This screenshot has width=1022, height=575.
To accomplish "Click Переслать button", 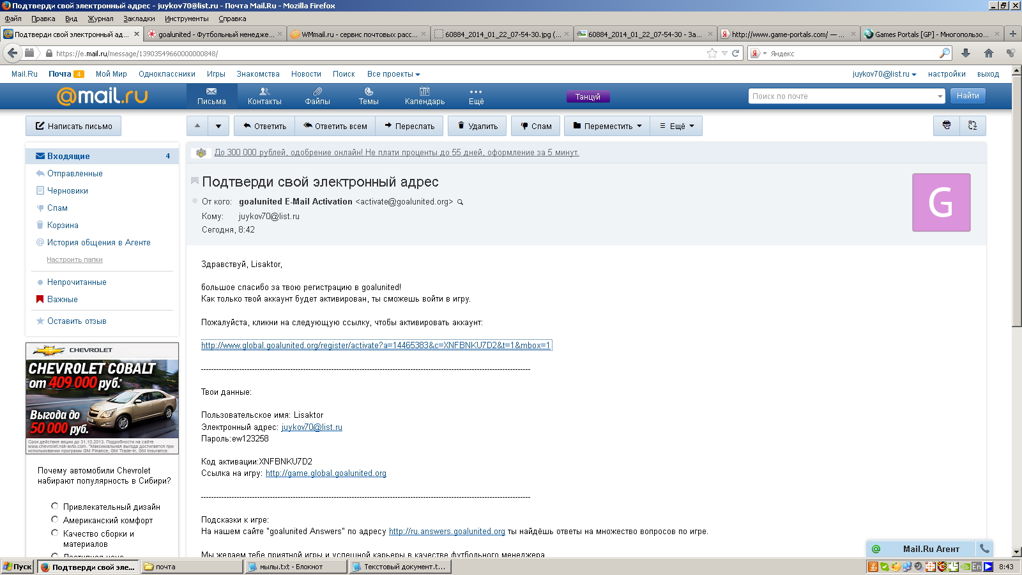I will [x=409, y=126].
